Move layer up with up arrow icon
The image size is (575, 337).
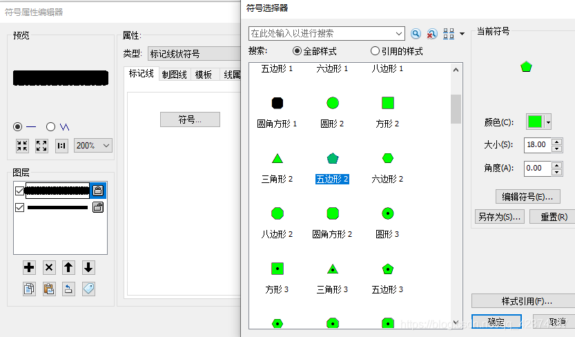[x=68, y=268]
